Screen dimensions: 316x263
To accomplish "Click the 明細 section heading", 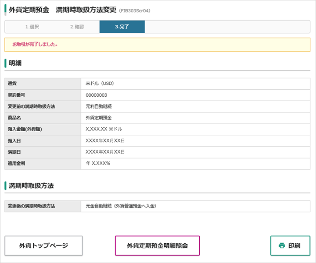I will 15,63.
